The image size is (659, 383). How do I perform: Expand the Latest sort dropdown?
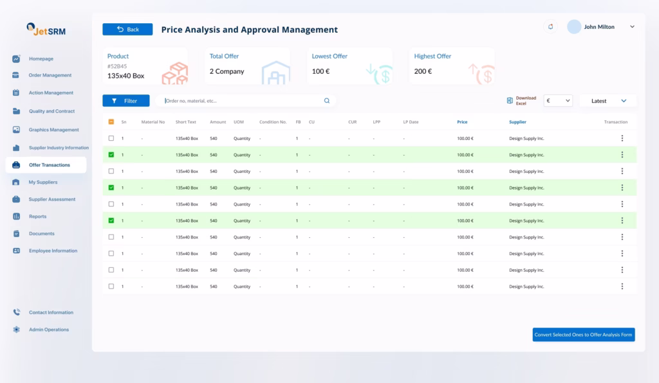[608, 101]
